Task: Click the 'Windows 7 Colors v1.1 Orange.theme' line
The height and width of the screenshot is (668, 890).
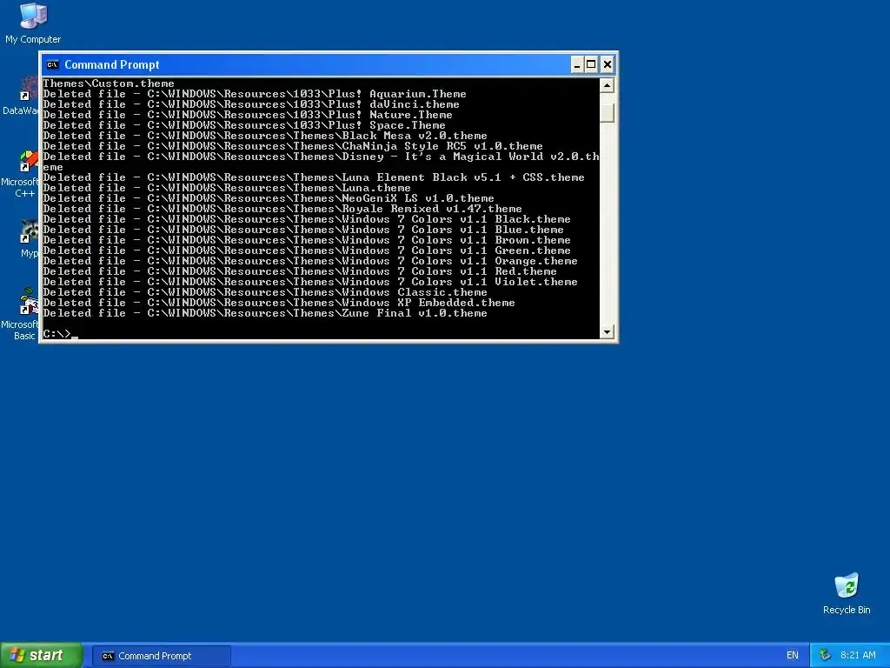Action: (x=310, y=261)
